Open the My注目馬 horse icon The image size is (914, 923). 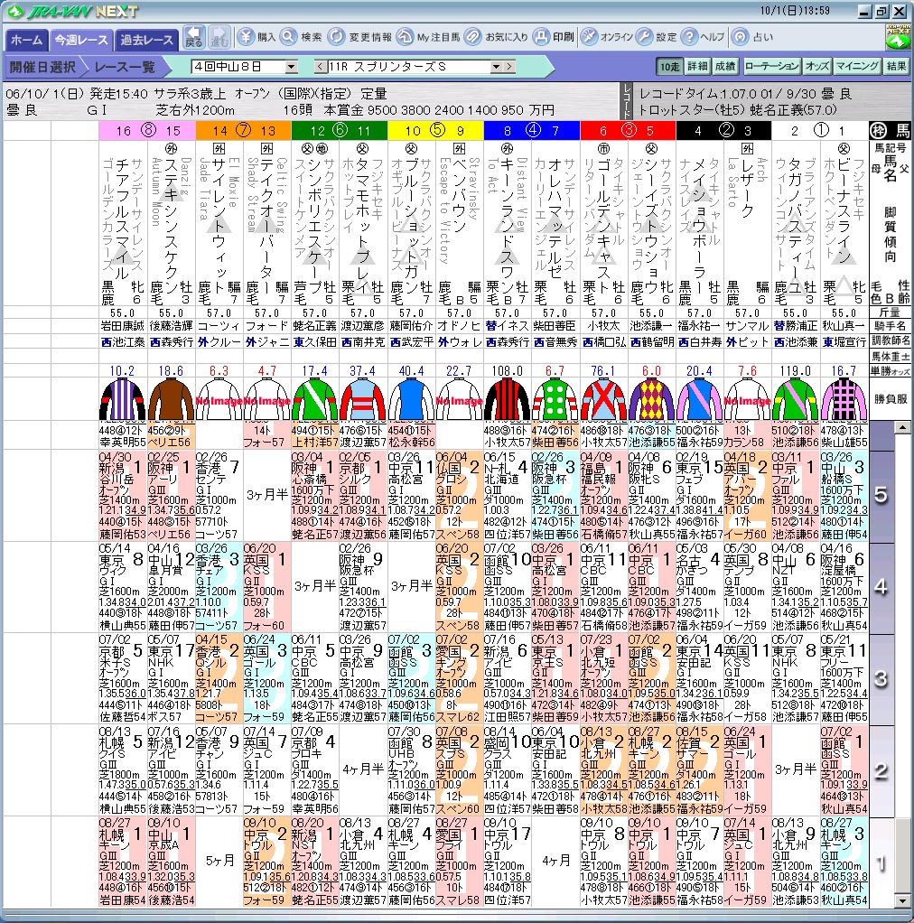point(404,37)
